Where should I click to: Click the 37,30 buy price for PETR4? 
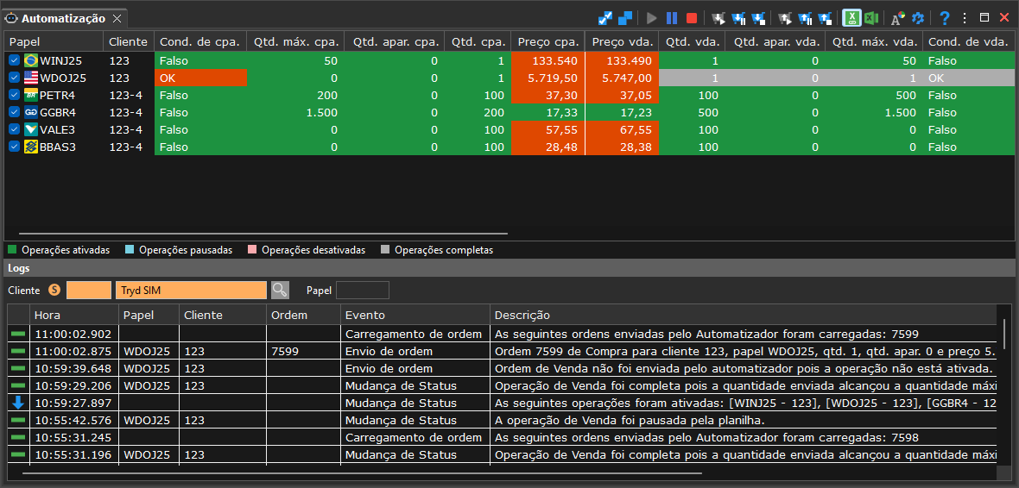click(548, 95)
